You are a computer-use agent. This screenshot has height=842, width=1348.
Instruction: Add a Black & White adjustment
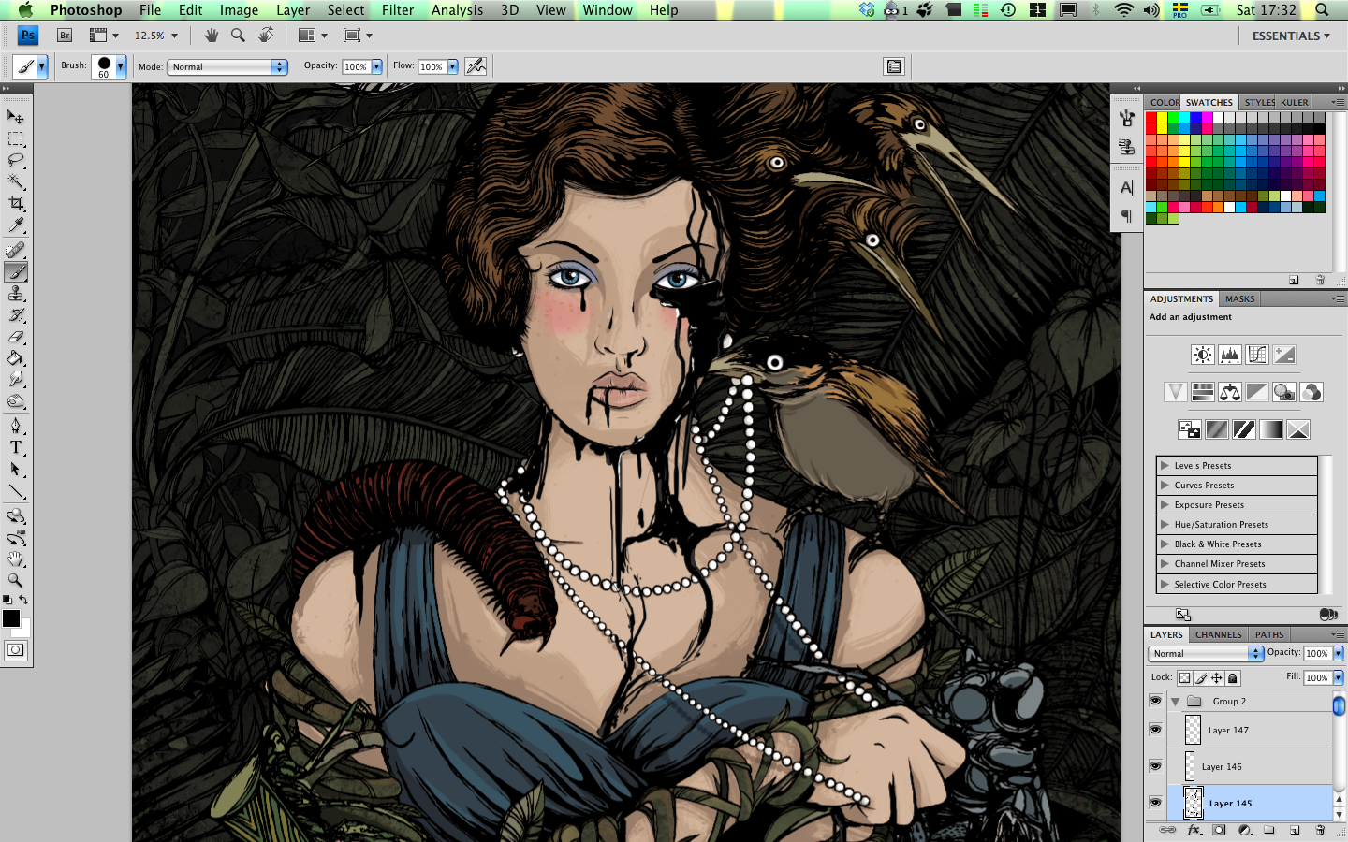coord(1257,392)
